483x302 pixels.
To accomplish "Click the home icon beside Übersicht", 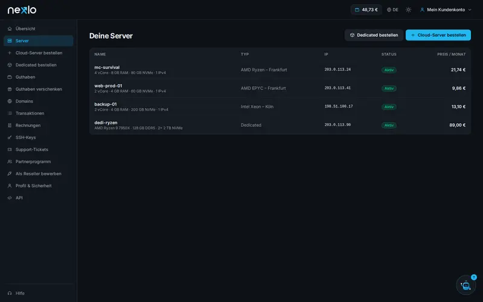I will tap(10, 28).
